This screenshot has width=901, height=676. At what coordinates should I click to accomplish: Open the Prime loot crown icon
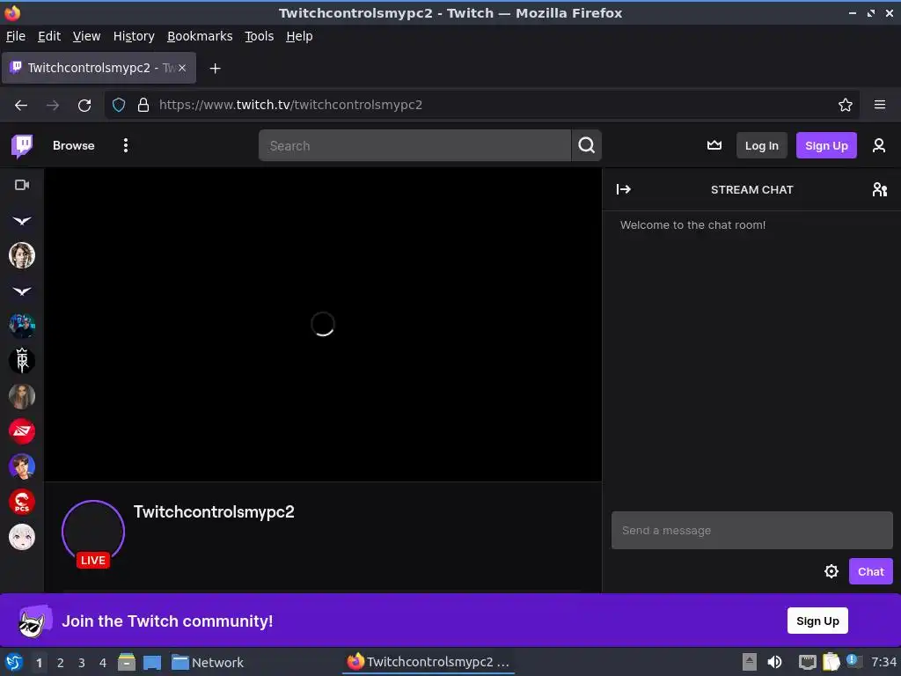click(714, 145)
